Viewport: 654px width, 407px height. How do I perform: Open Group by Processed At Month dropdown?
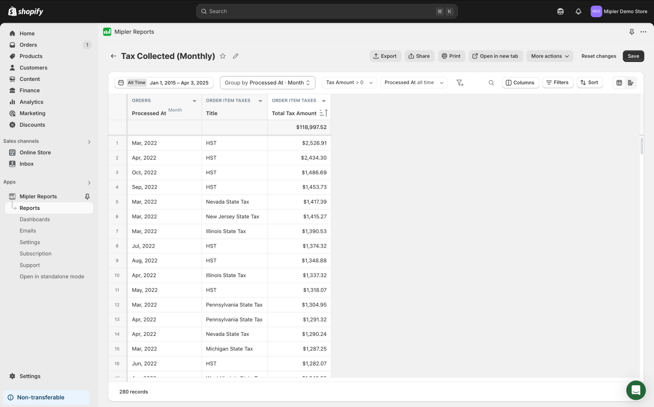pos(267,83)
